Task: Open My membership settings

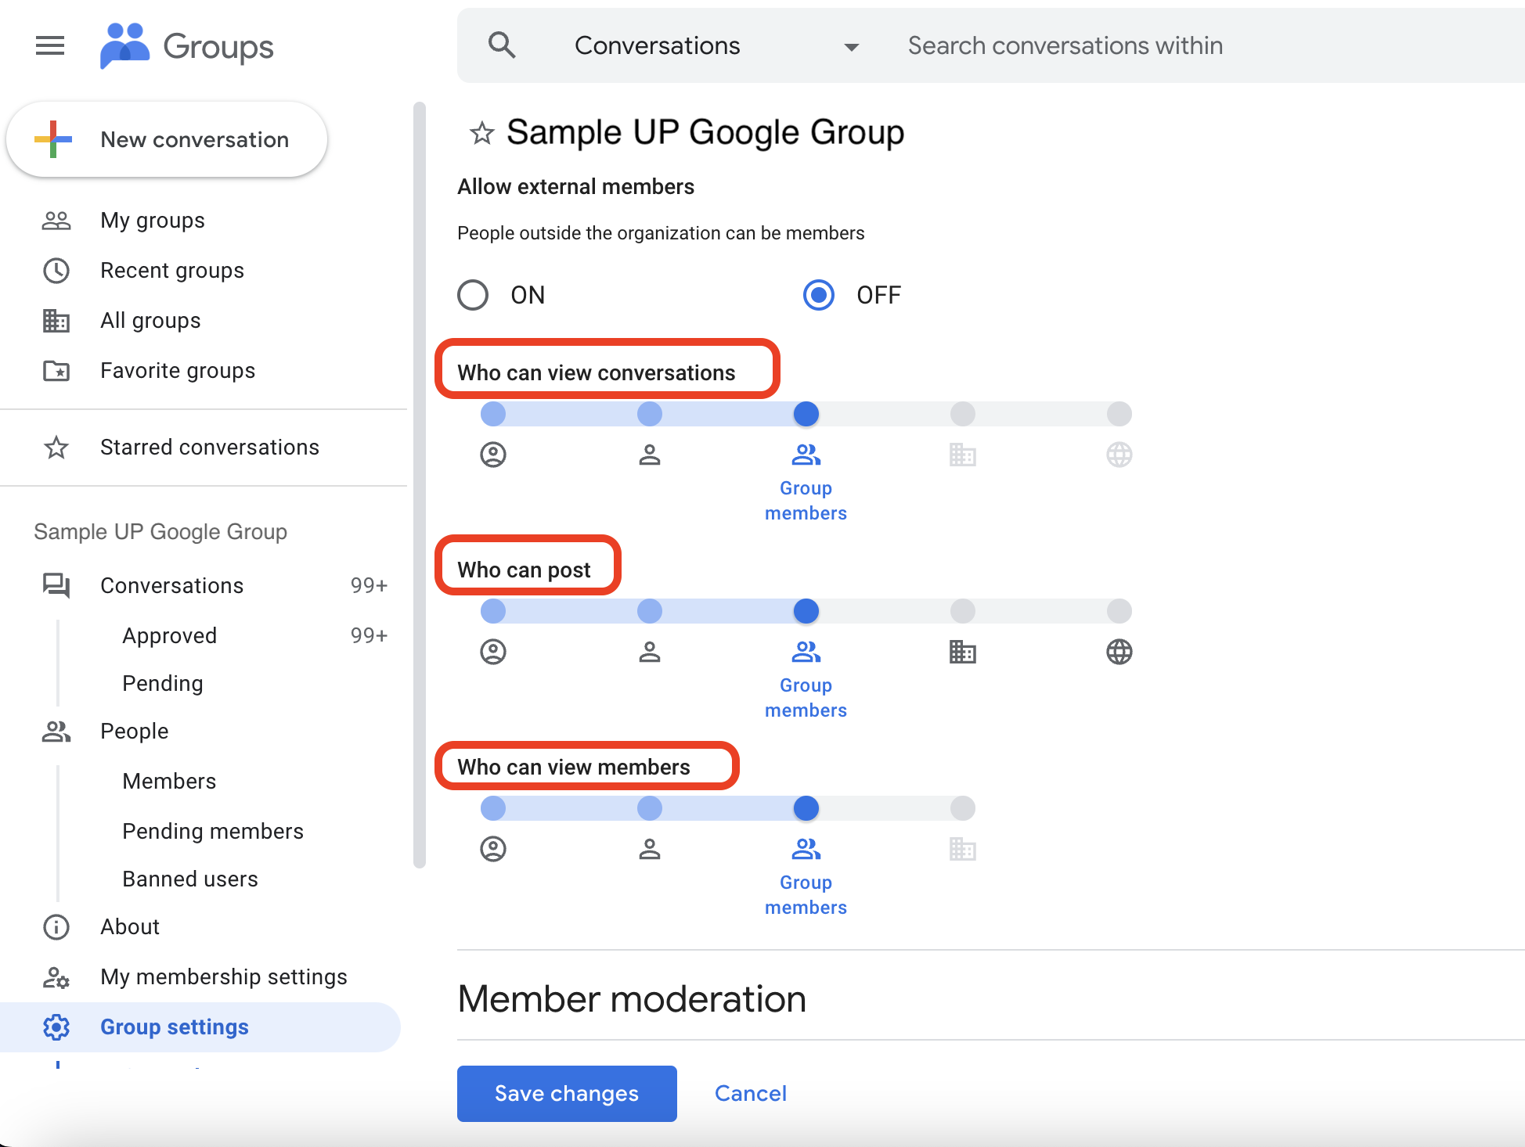Action: [x=224, y=977]
